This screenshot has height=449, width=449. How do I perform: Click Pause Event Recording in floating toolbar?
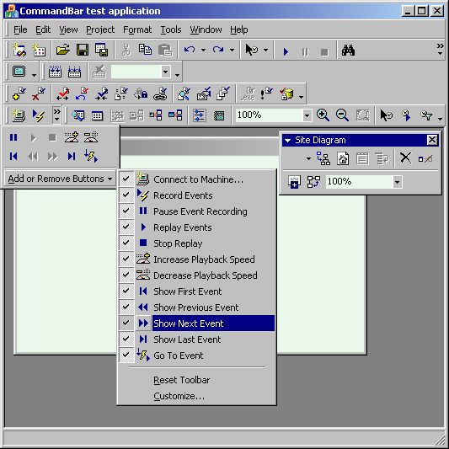click(x=13, y=138)
